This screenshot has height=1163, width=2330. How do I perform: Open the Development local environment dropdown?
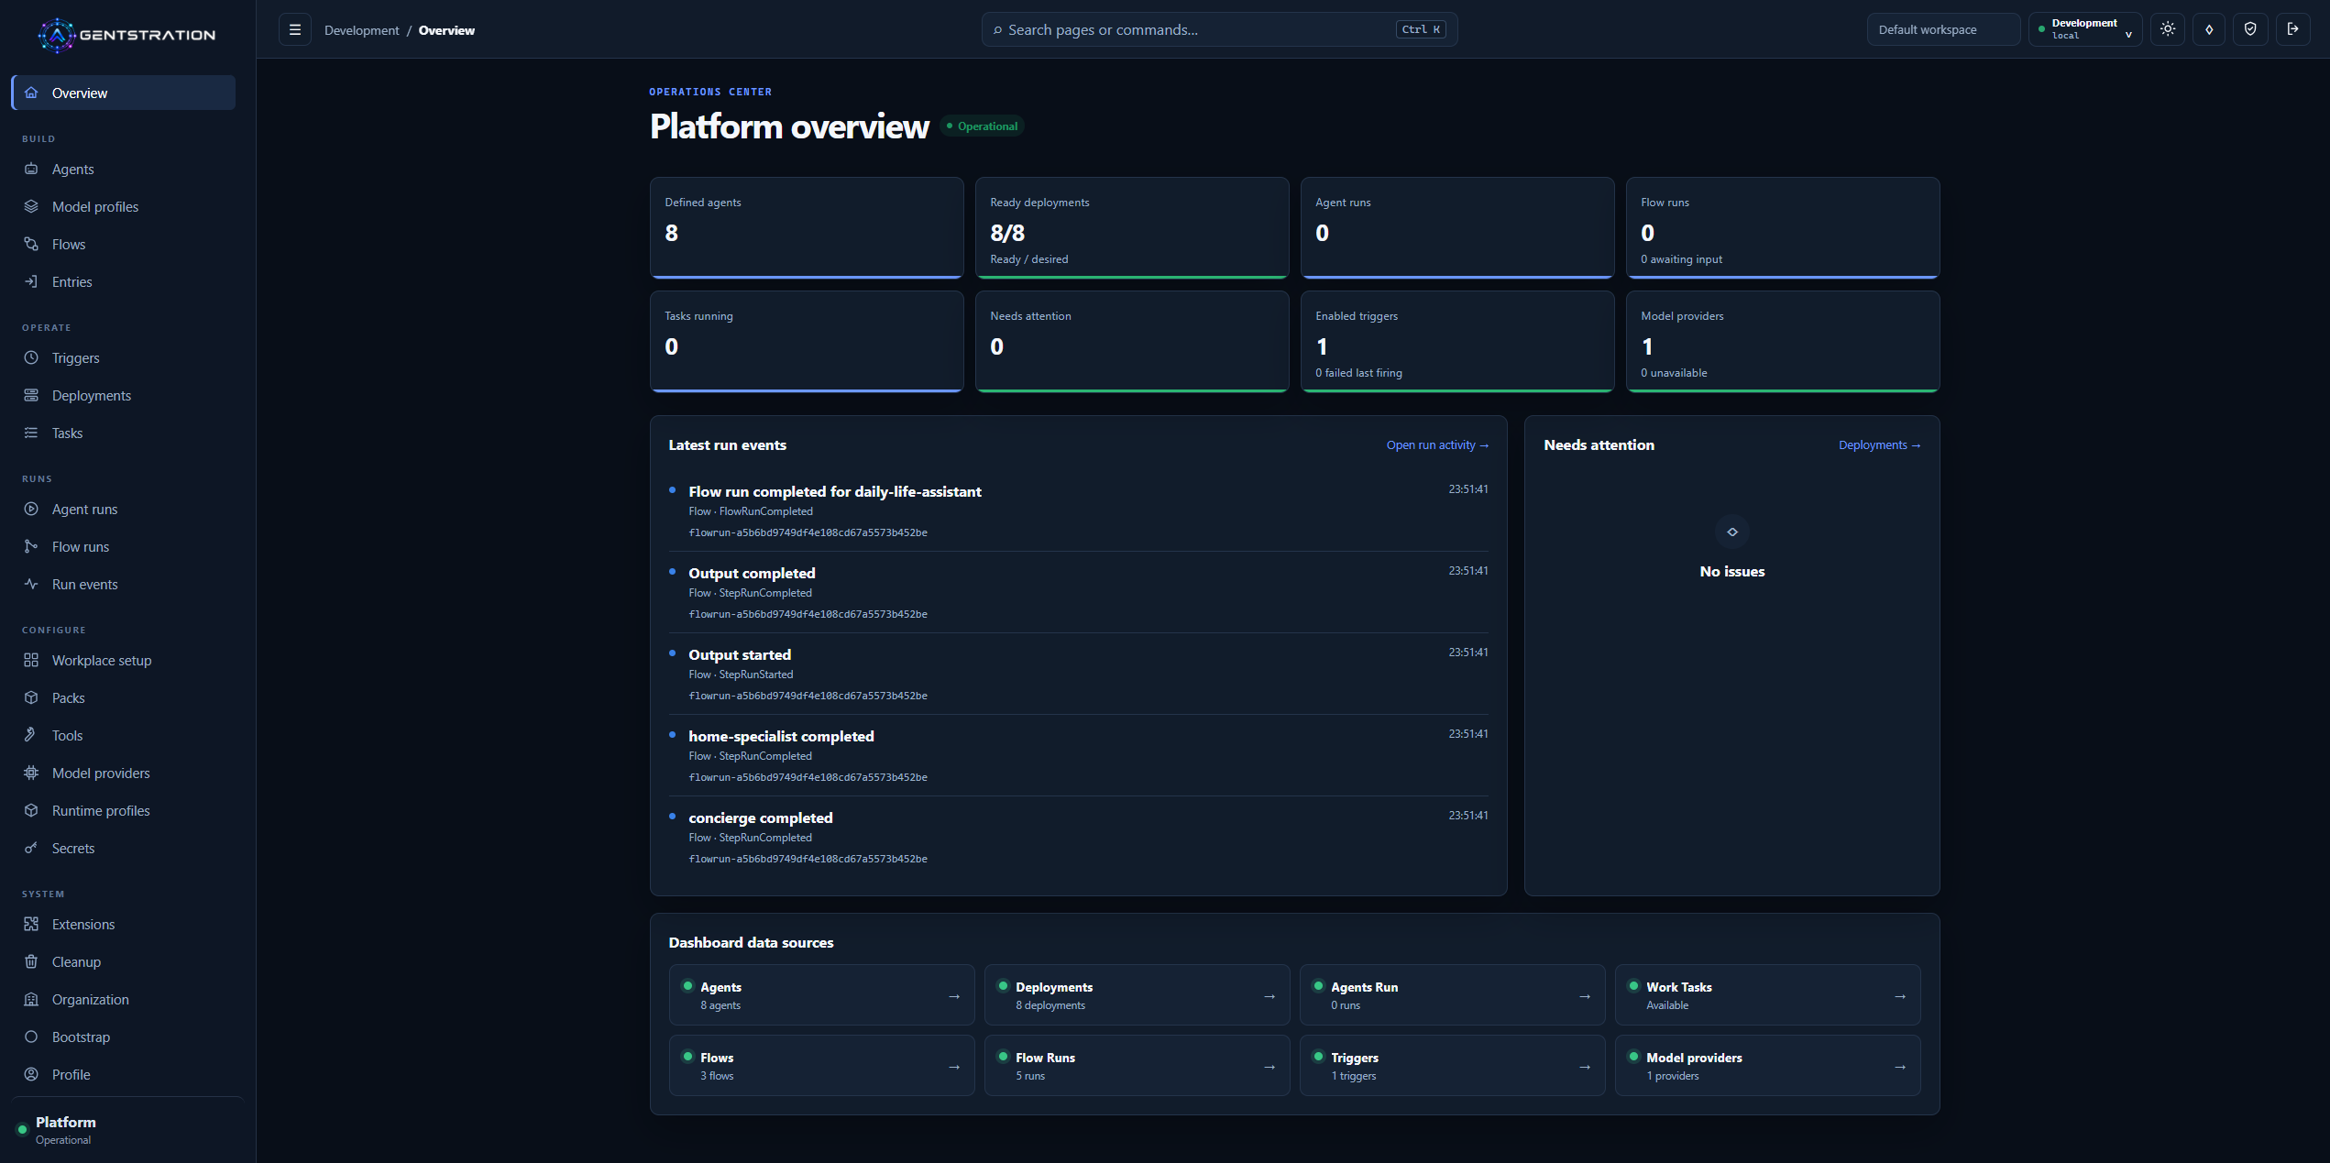coord(2084,29)
